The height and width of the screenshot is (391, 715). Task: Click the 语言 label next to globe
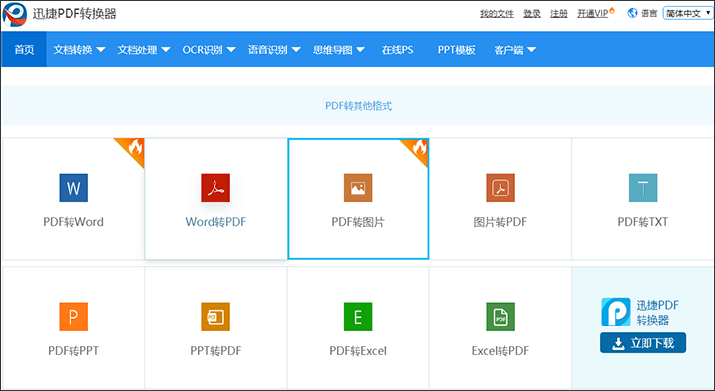point(648,14)
